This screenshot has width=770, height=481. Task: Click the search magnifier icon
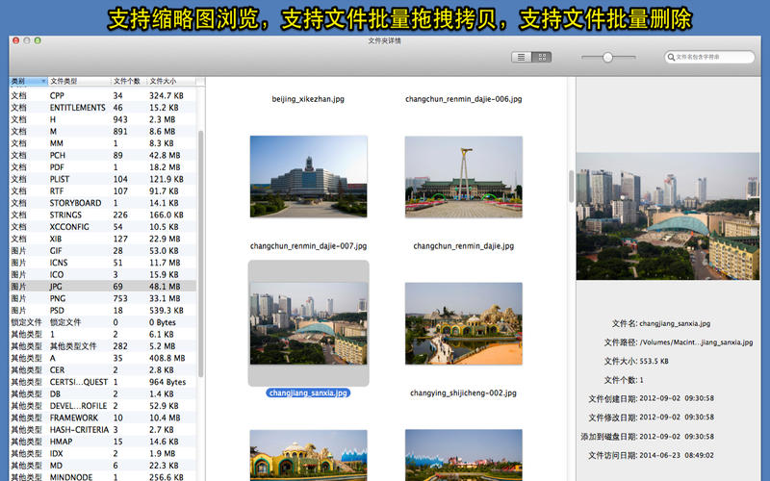[671, 58]
